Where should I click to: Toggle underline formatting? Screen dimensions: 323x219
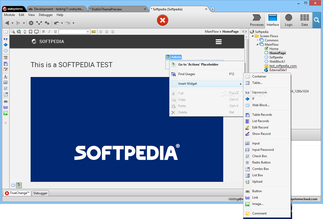(55, 32)
